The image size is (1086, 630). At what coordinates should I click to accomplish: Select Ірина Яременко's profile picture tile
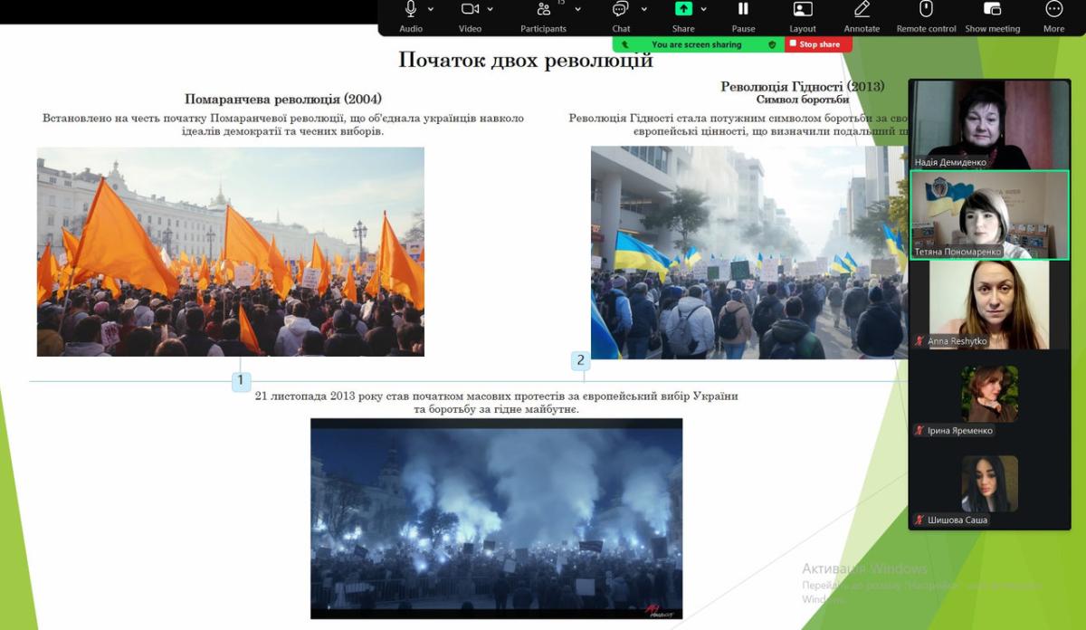tap(989, 394)
